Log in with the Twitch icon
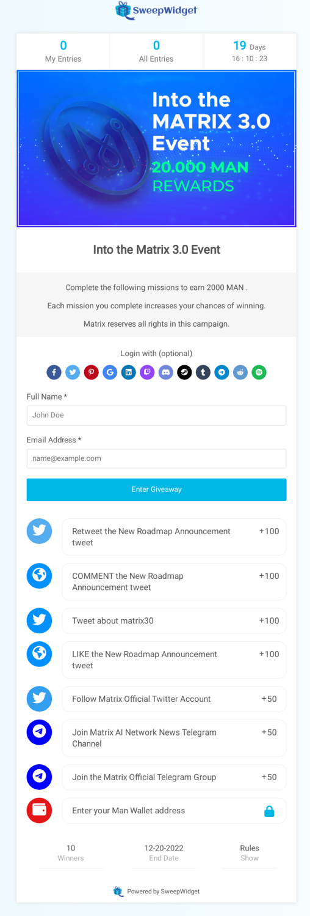Image resolution: width=310 pixels, height=916 pixels. point(147,372)
